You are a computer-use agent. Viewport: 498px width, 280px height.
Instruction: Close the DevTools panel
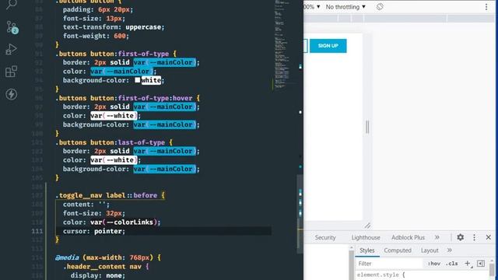click(x=488, y=237)
